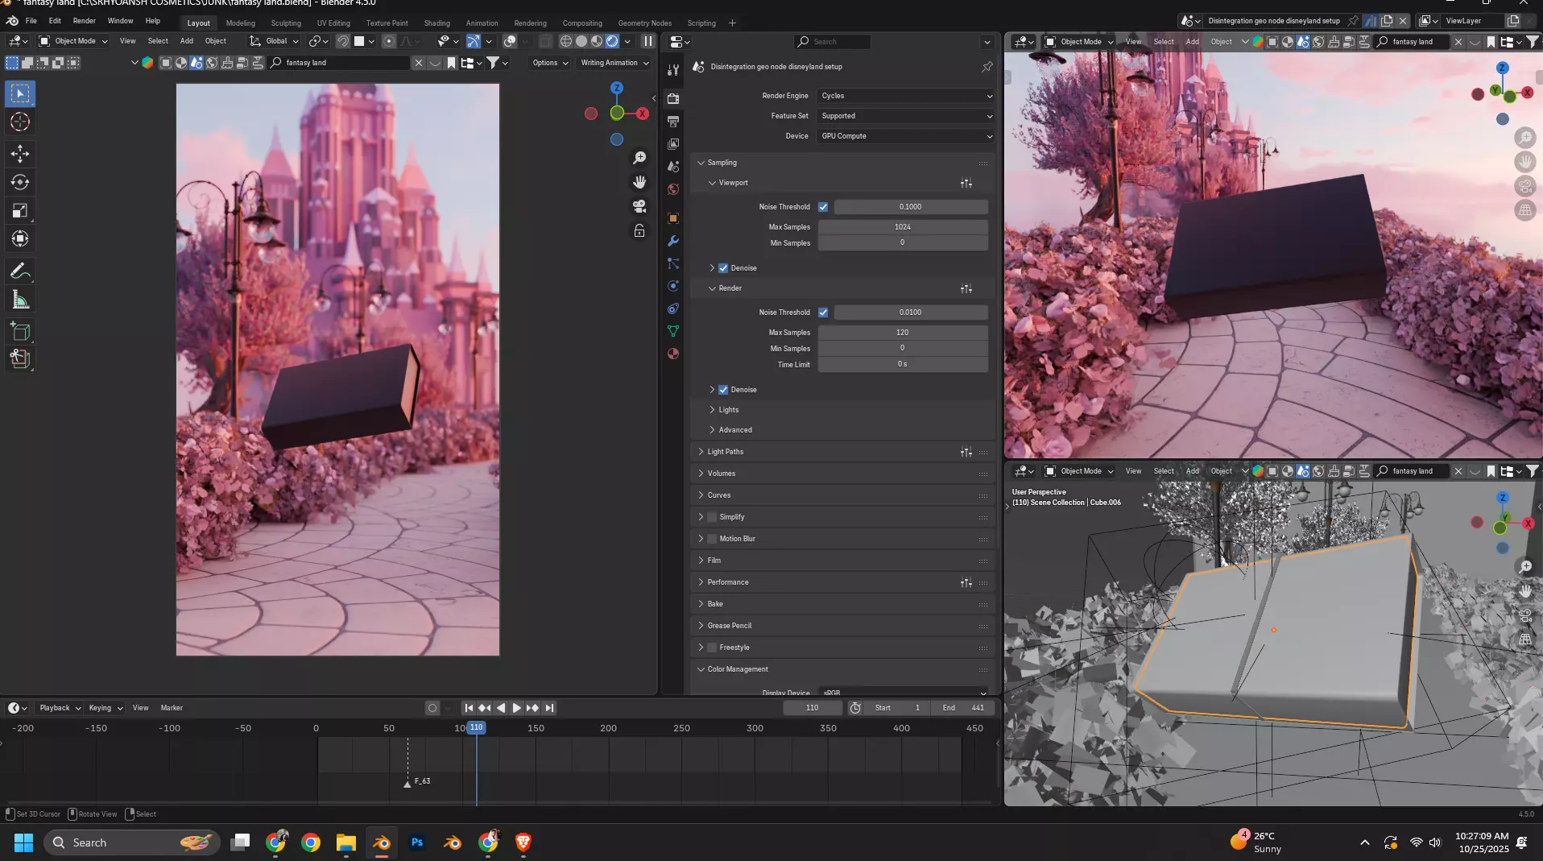This screenshot has height=861, width=1543.
Task: Click the Render Max Samples field
Action: 903,333
